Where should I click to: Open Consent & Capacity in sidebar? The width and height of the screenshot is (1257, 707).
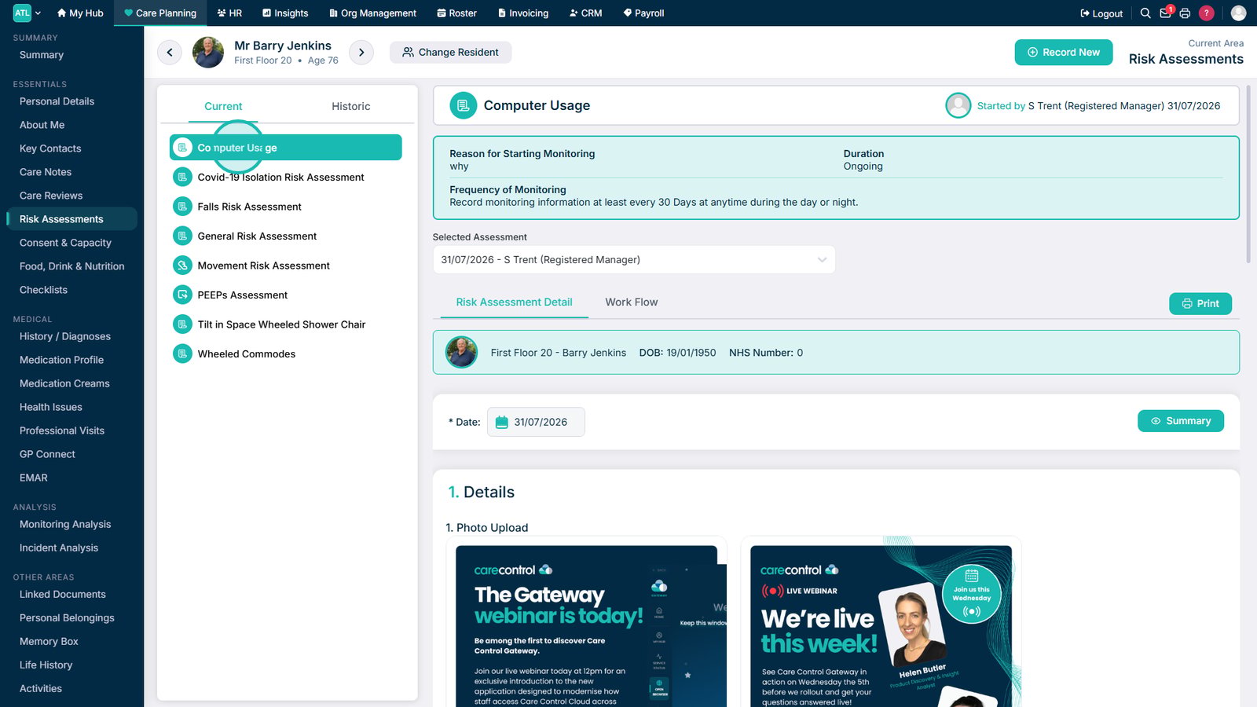point(65,243)
